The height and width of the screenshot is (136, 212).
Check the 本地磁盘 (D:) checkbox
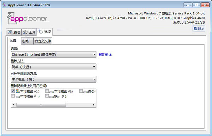(x=13, y=96)
